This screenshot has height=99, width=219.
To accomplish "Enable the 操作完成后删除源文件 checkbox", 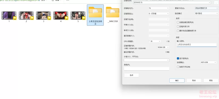I will [x=178, y=31].
